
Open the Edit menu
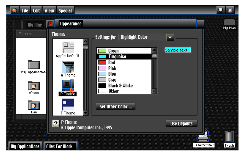coord(36,11)
